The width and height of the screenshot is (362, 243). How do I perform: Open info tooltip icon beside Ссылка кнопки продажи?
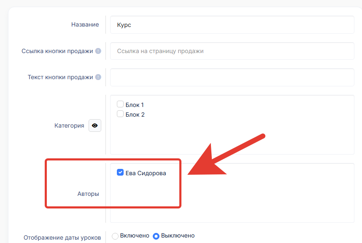coord(98,51)
